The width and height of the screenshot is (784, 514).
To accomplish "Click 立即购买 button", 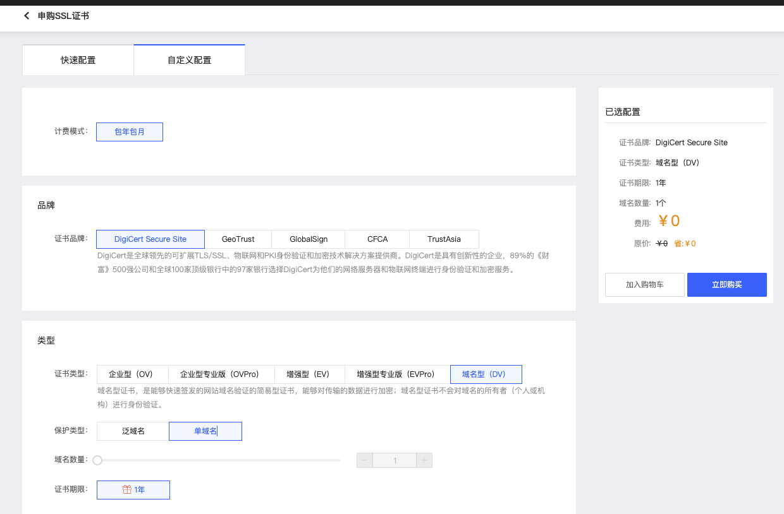I will [727, 285].
